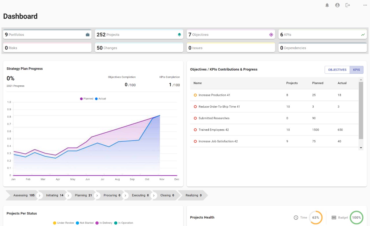The width and height of the screenshot is (370, 226).
Task: Click the Portfolios briefcase icon
Action: [88, 35]
